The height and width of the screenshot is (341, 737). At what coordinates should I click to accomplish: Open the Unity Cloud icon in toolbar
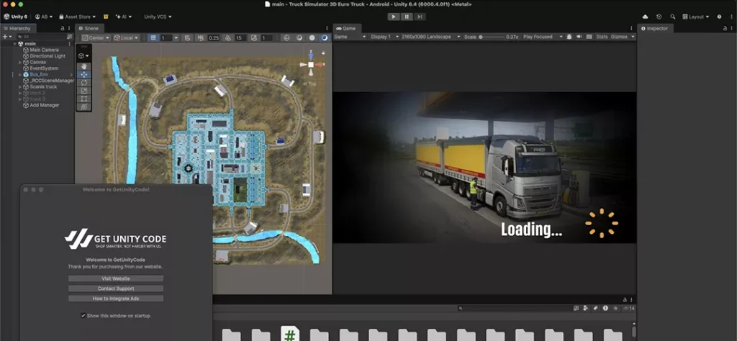(x=645, y=17)
